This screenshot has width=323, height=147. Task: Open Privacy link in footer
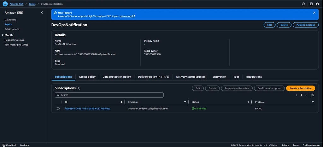coord(285,145)
